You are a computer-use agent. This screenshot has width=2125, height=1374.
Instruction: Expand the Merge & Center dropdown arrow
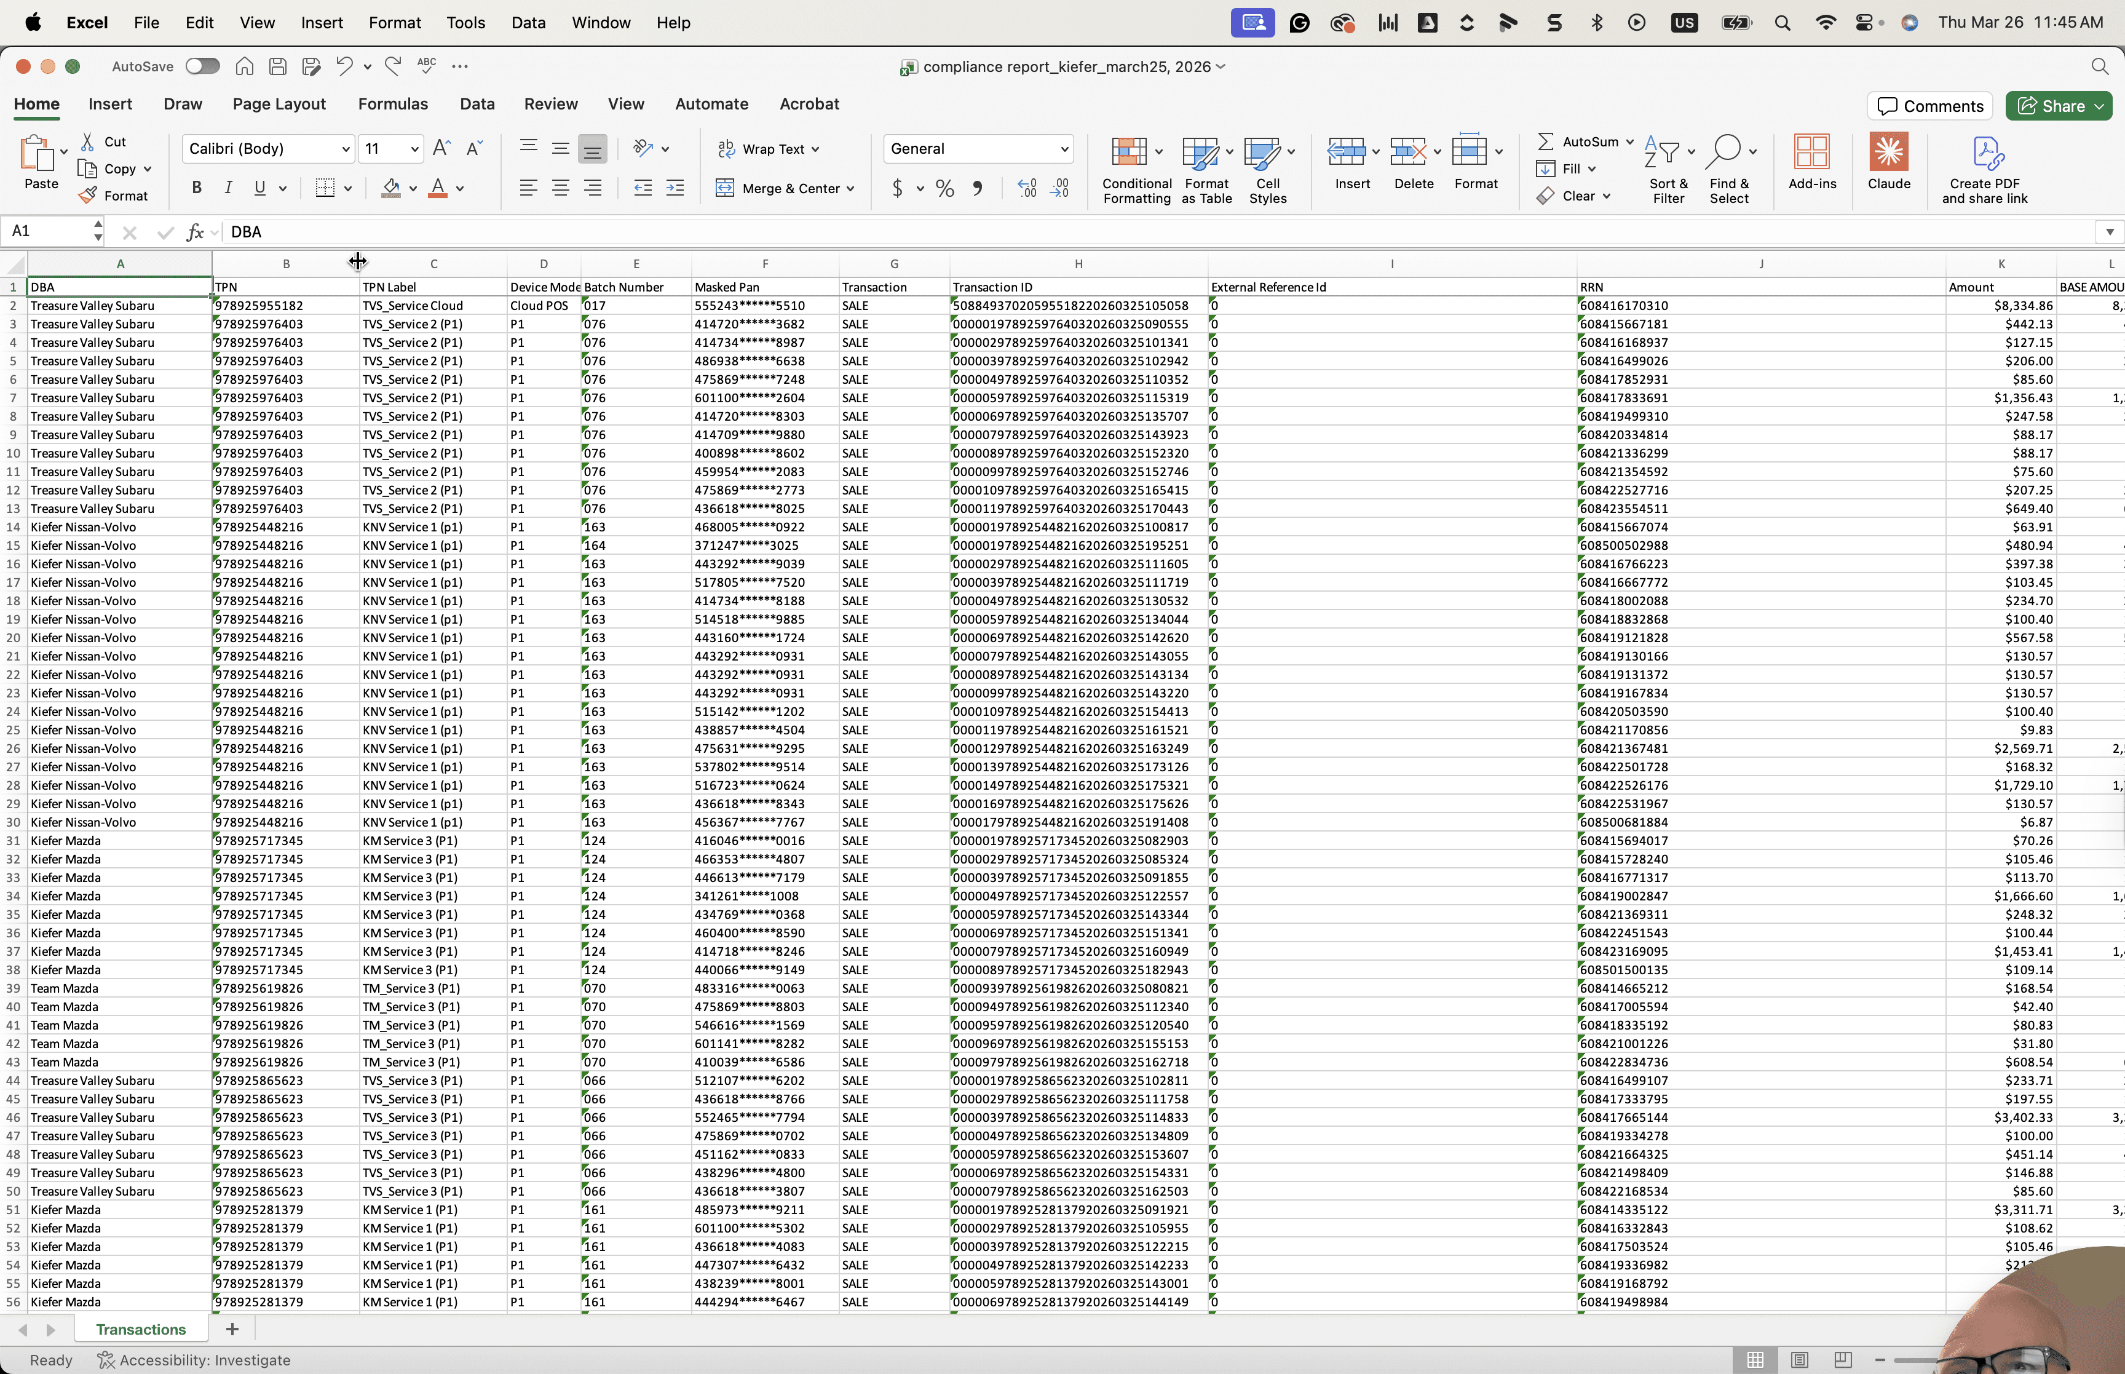[x=851, y=188]
